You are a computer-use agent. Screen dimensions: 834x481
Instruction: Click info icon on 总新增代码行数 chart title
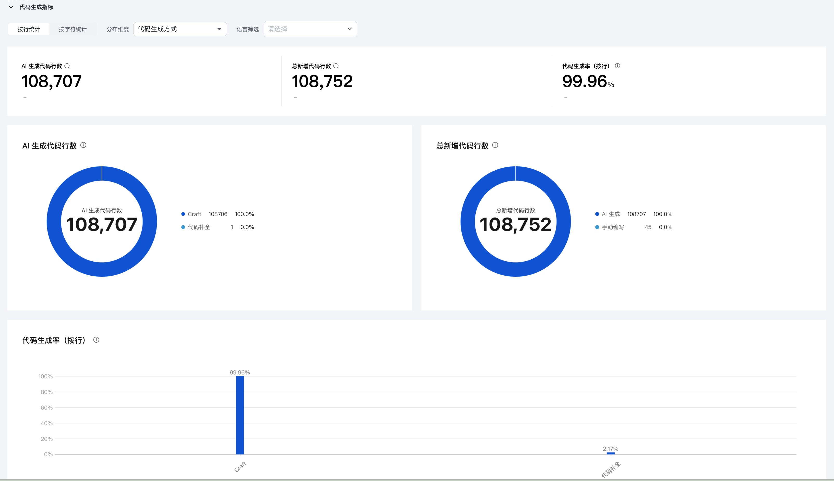pos(495,145)
